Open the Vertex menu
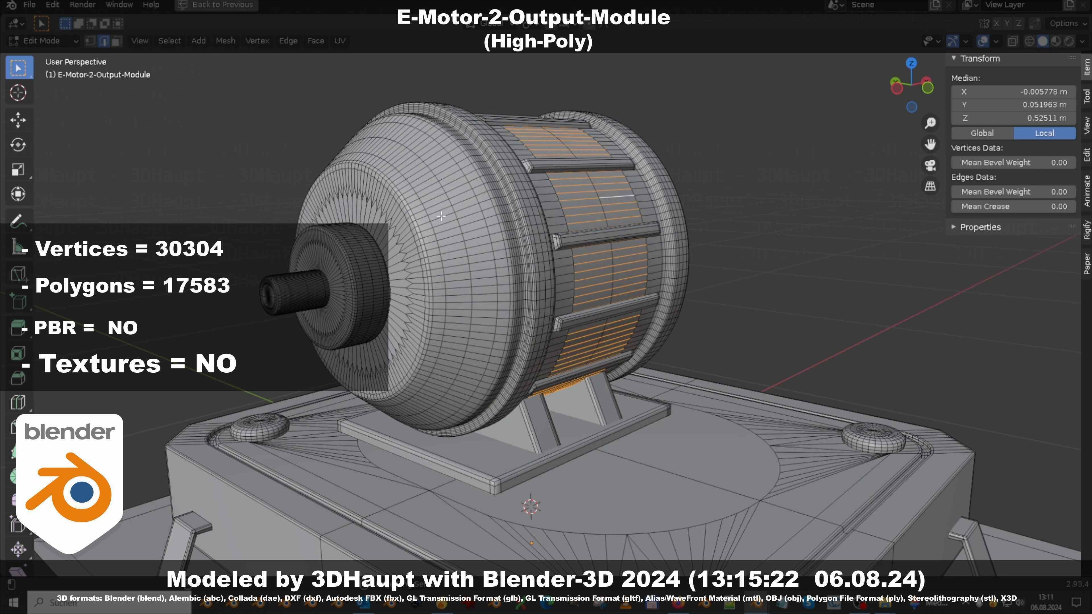This screenshot has height=614, width=1092. (257, 41)
